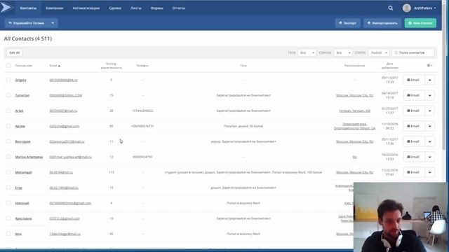Viewport: 449px width, 252px height.
Task: Tick the Marina Artemyeva row checkbox
Action: pyautogui.click(x=8, y=157)
